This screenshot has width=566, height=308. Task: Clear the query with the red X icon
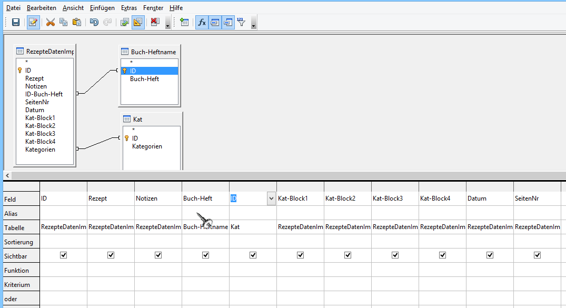point(155,23)
